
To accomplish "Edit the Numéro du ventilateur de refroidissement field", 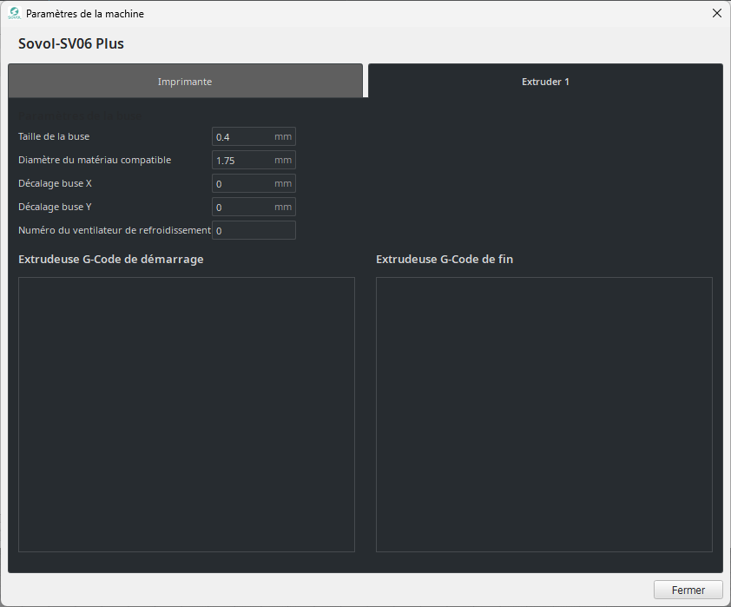I will pos(254,230).
